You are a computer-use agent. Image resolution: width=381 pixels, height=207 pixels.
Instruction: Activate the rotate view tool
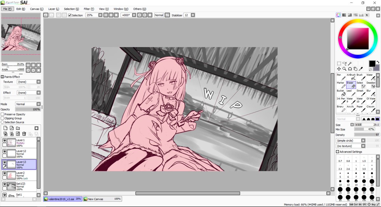click(x=350, y=69)
